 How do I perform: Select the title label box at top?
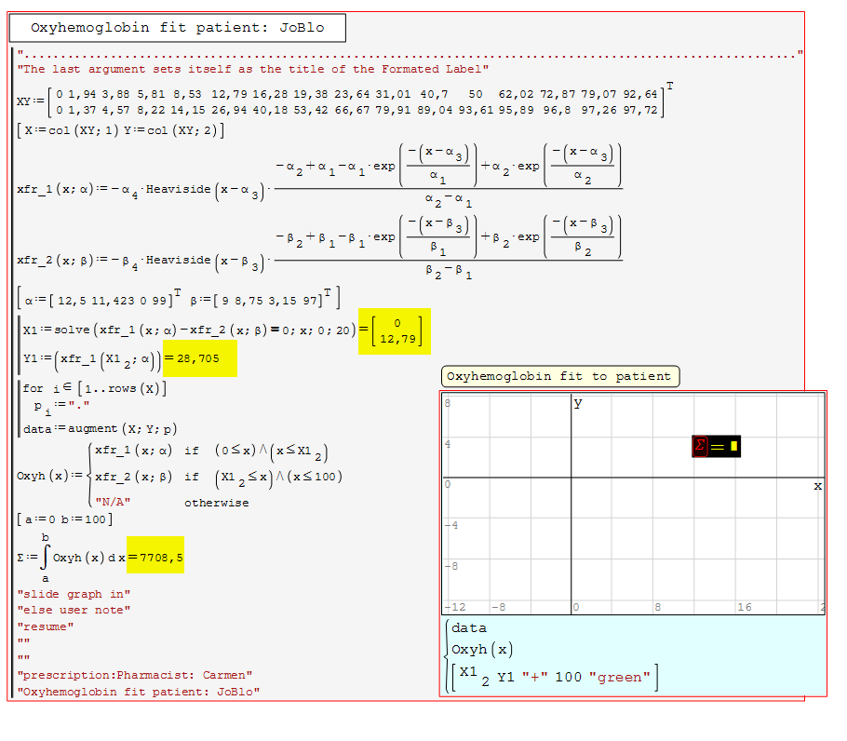pos(178,28)
